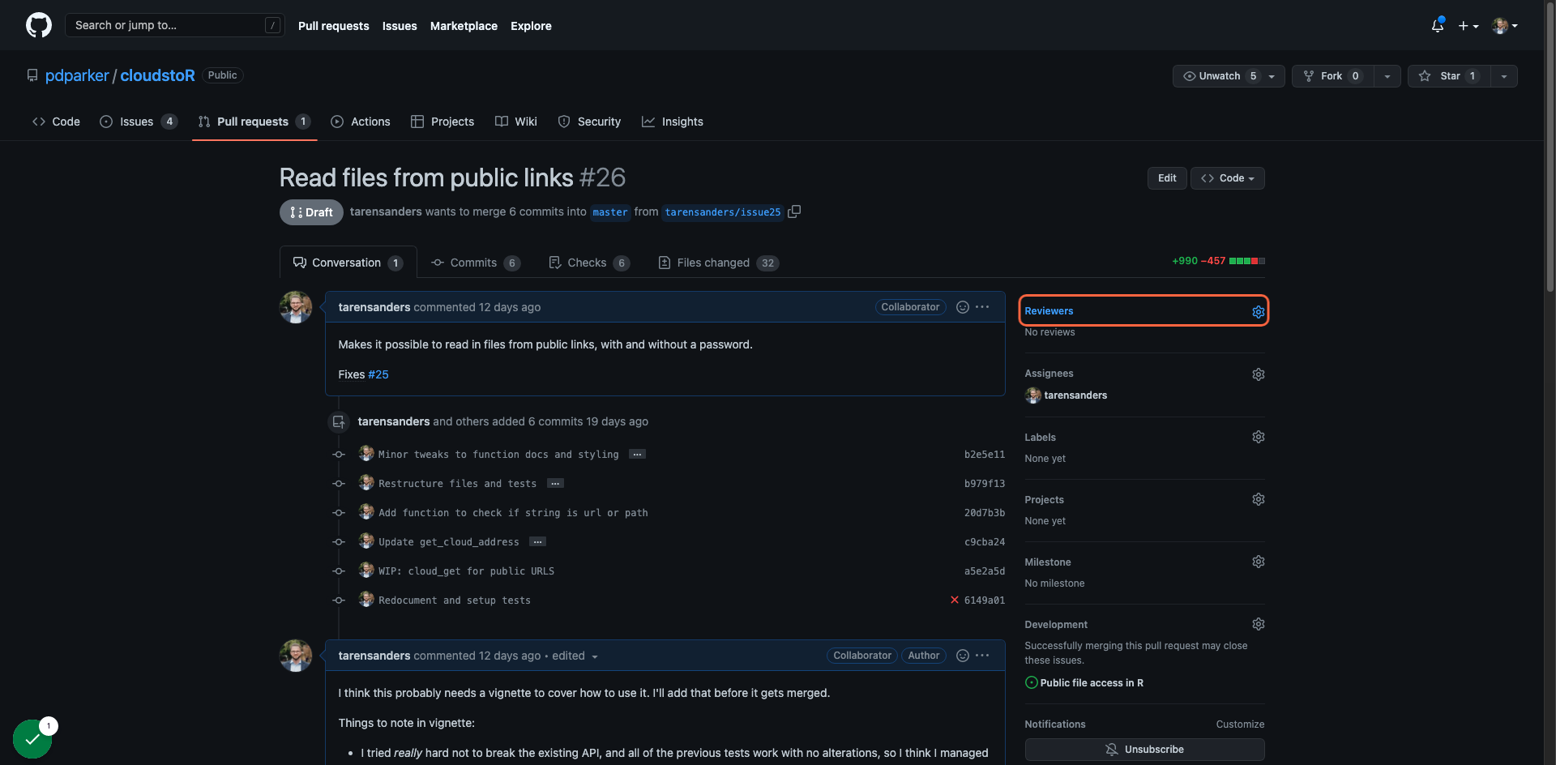Customize notifications link
1556x765 pixels.
(x=1240, y=724)
